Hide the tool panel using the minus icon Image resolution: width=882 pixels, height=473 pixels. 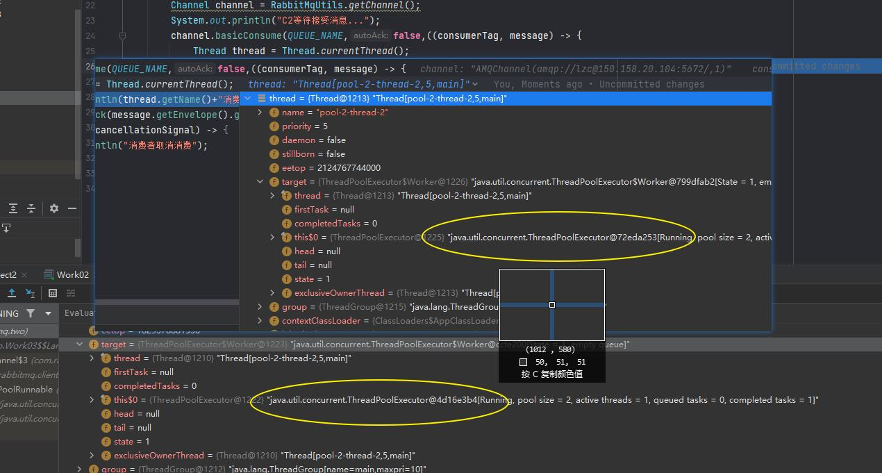[x=72, y=208]
